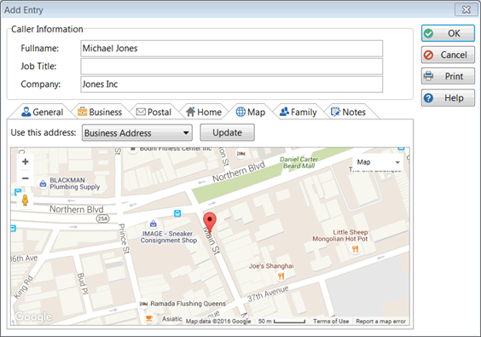
Task: Click the people icon on Family tab
Action: pos(284,112)
